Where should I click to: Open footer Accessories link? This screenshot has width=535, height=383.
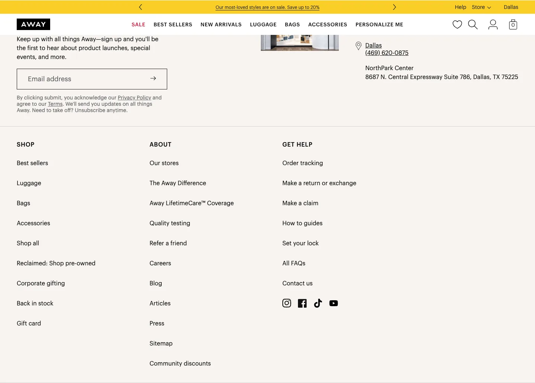coord(33,223)
